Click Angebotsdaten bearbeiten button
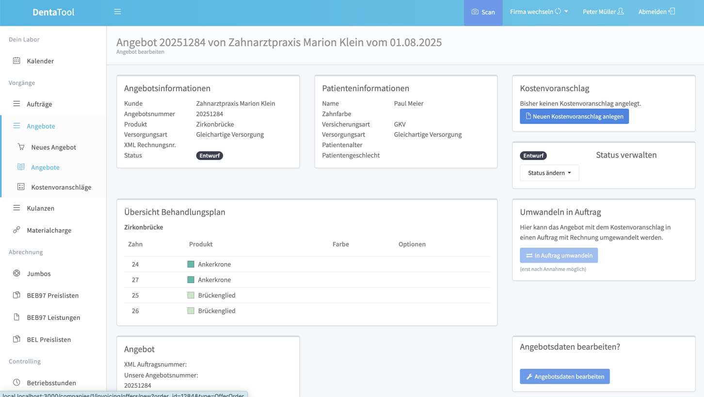704x397 pixels. [x=564, y=377]
